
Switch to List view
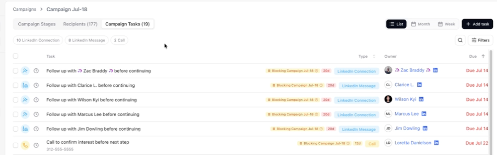tap(396, 24)
